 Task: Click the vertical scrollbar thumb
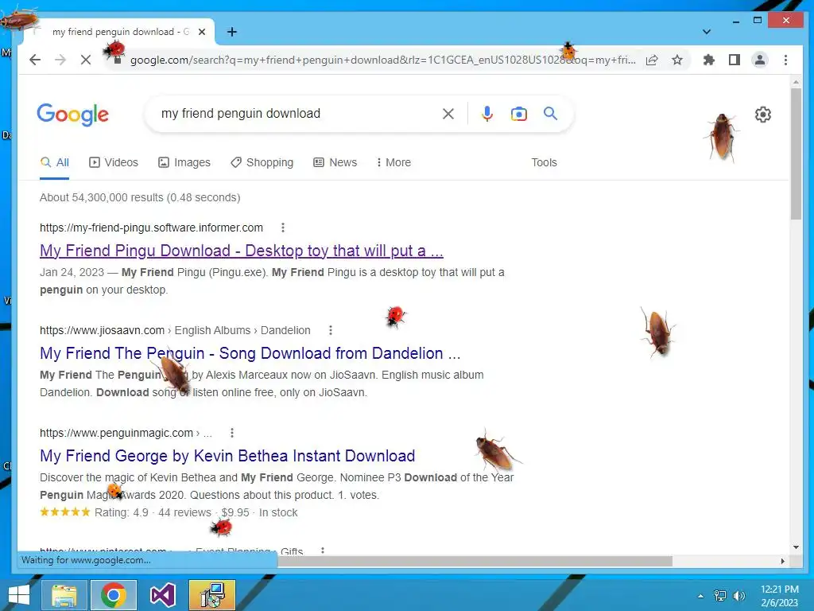pyautogui.click(x=796, y=154)
